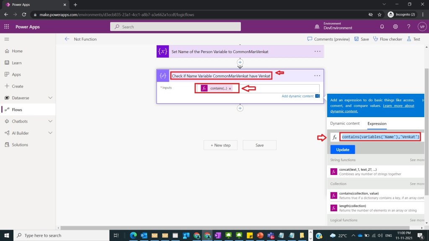
Task: Open ellipsis menu on Check if Name action
Action: coord(317,76)
